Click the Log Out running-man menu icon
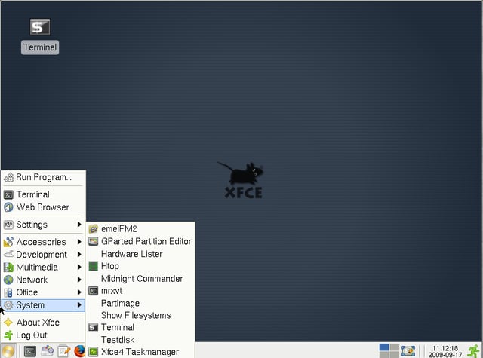The image size is (483, 358). [8, 335]
